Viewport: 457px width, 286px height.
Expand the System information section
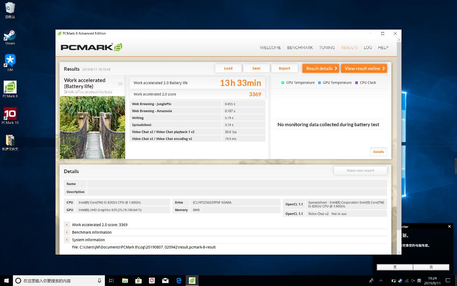(x=67, y=240)
